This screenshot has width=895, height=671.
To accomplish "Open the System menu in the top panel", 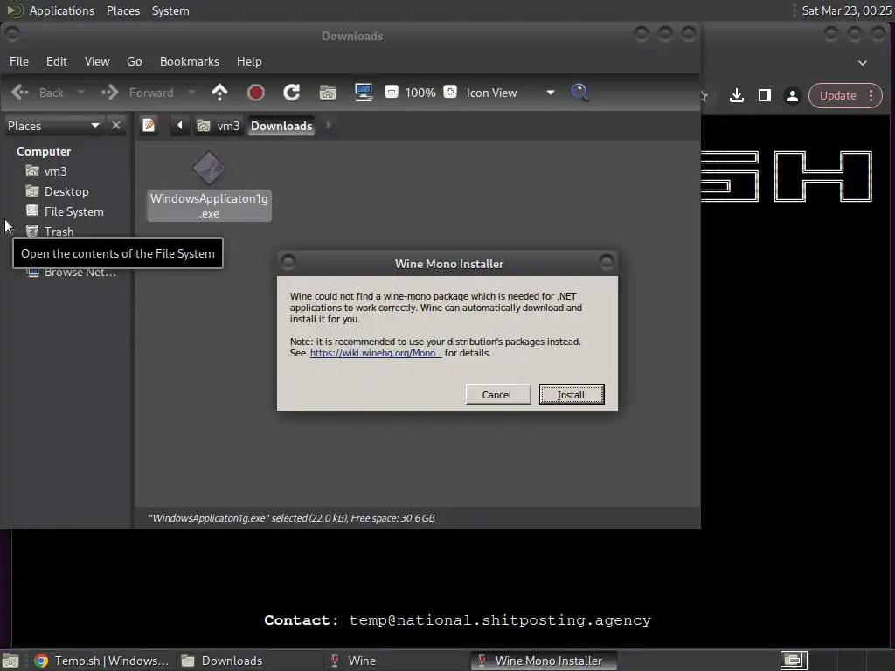I will point(170,10).
